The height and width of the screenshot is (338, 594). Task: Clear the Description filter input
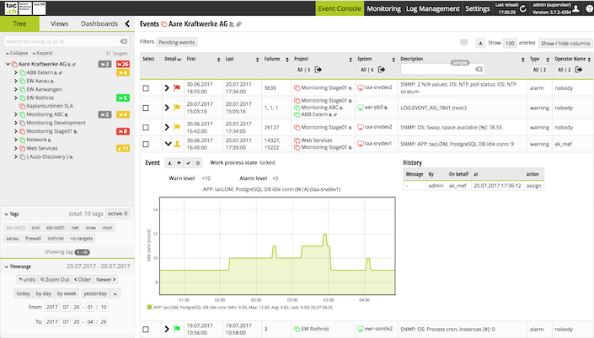click(479, 69)
